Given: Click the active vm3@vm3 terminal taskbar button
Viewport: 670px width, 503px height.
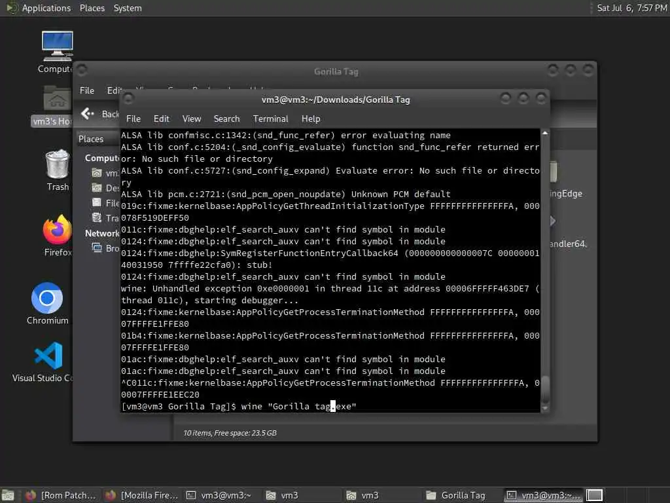Looking at the screenshot, I should click(x=544, y=495).
